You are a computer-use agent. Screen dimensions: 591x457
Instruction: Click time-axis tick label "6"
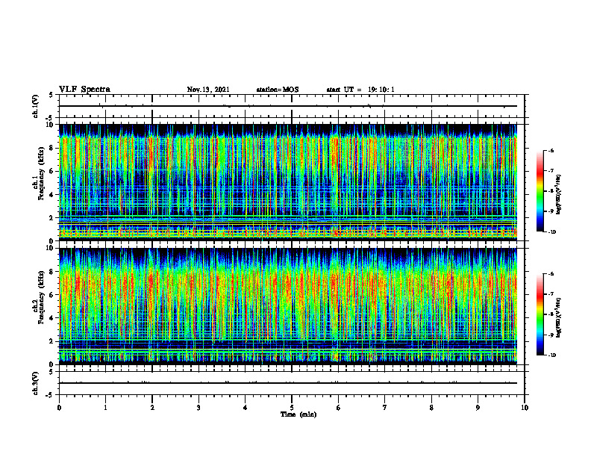coord(339,408)
